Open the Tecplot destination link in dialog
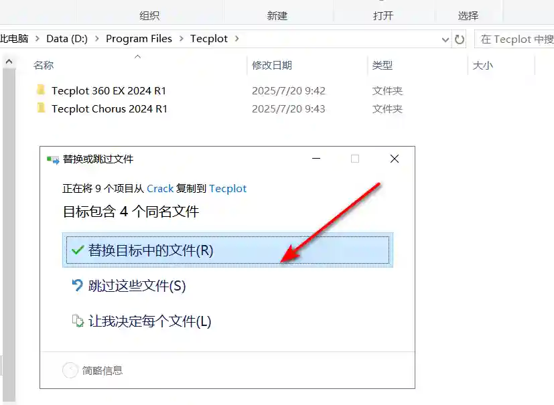This screenshot has width=554, height=405. pos(228,189)
